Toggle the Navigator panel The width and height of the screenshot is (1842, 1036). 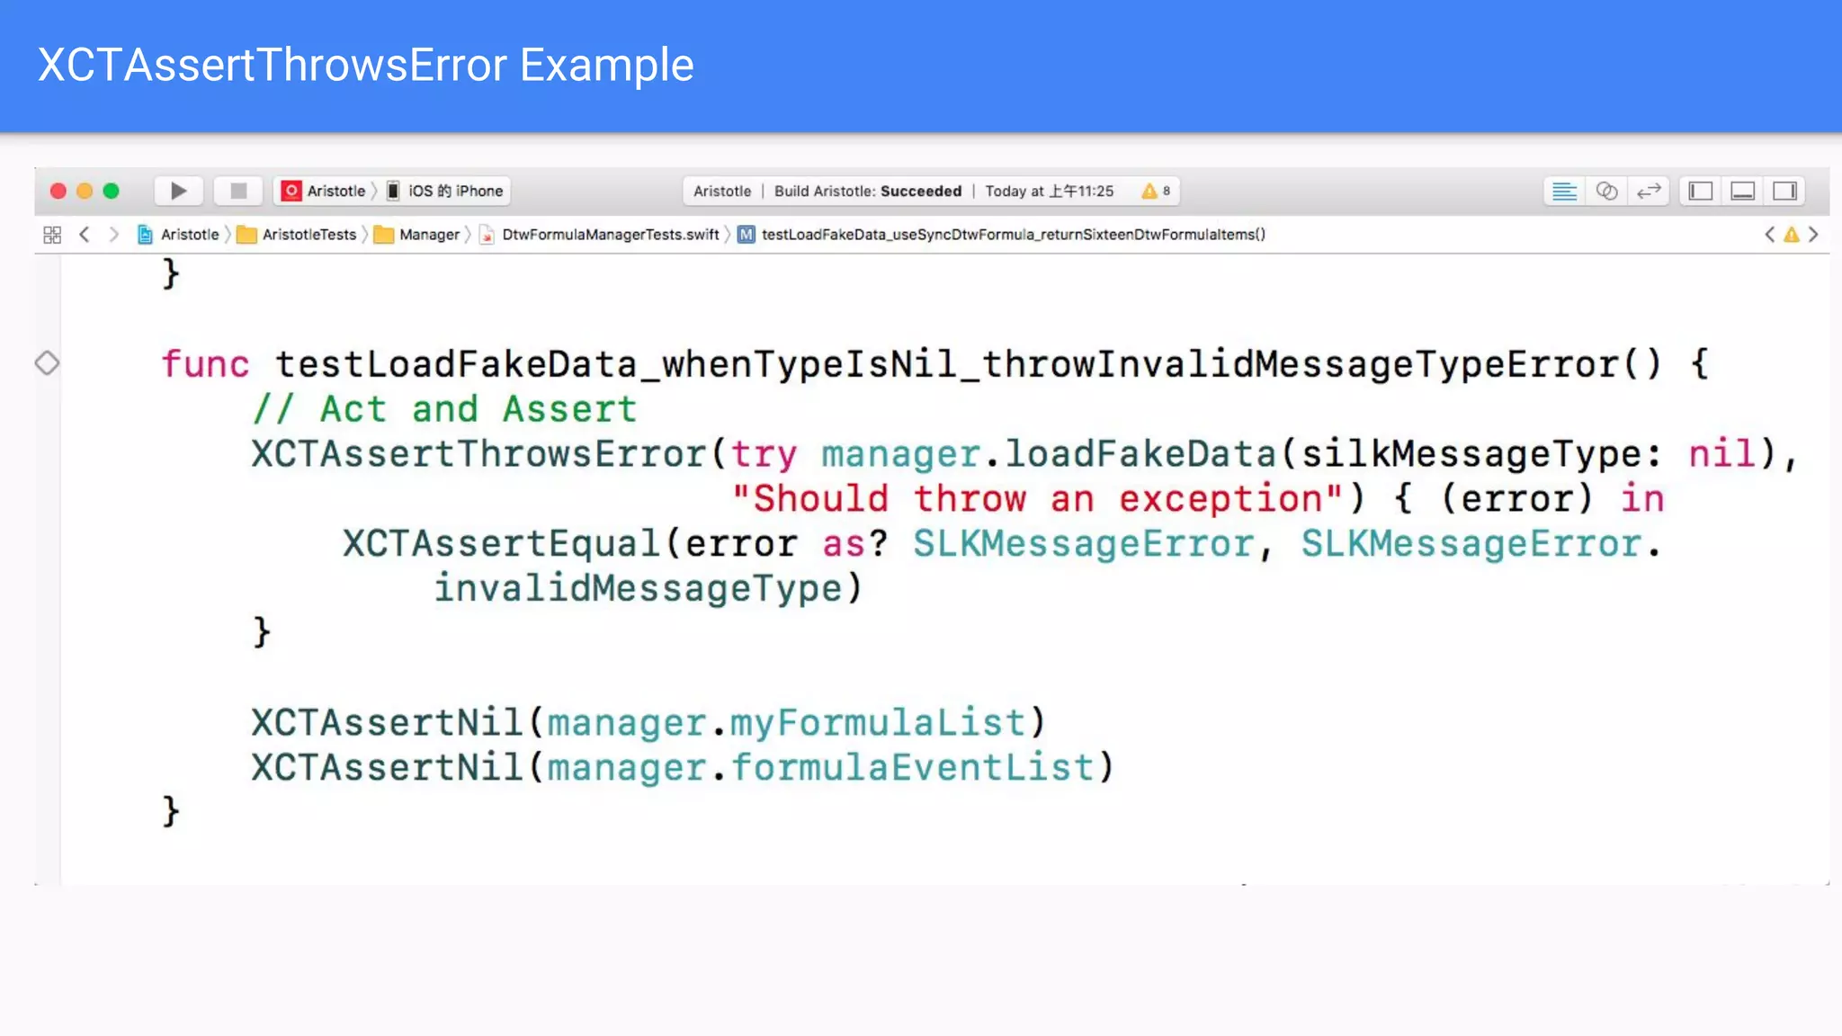tap(1700, 191)
